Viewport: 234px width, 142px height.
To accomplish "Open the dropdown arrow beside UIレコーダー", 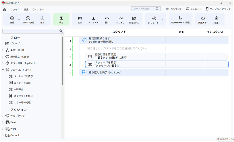I will (x=163, y=20).
